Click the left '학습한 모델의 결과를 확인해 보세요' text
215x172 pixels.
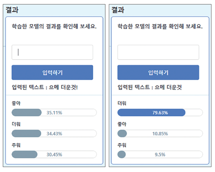point(54,26)
